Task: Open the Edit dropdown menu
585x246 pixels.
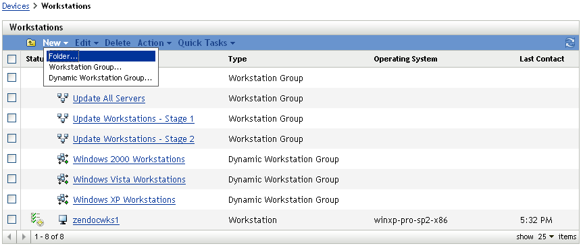Action: pyautogui.click(x=86, y=43)
